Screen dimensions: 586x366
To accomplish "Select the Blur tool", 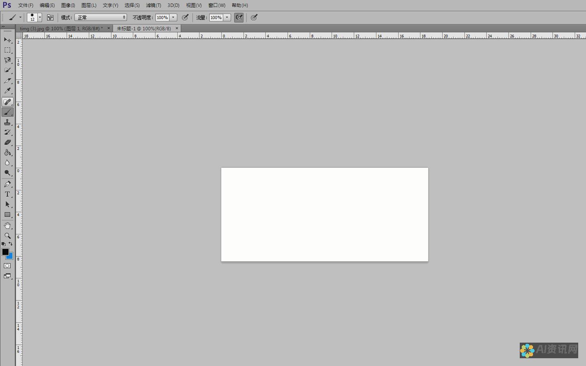I will pos(7,162).
